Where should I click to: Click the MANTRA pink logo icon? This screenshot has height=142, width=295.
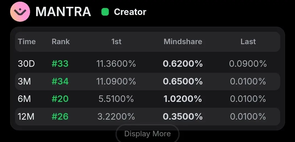(20, 11)
